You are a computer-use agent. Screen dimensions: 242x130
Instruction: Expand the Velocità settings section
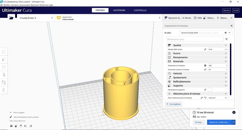[x=198, y=73]
